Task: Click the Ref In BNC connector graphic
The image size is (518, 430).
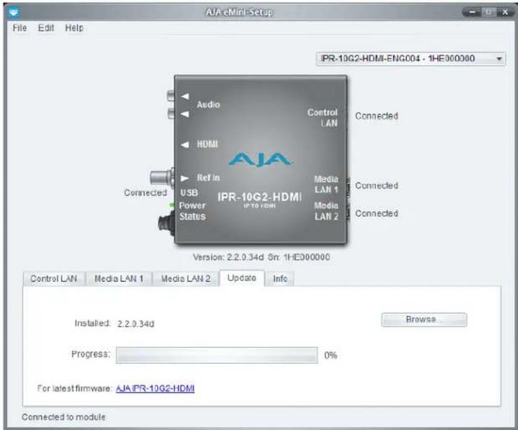Action: (162, 177)
